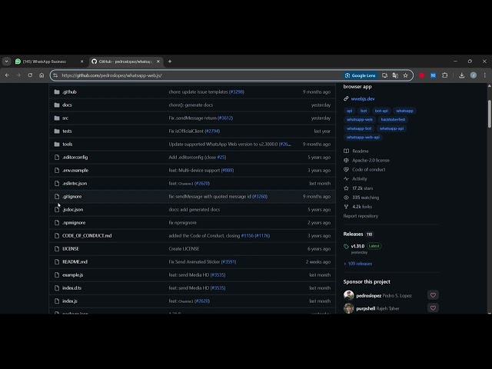
Task: Open the .editorconfig file
Action: [75, 157]
